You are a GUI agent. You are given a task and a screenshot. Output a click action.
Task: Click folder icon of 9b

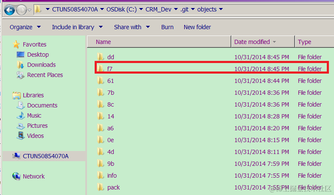point(100,164)
